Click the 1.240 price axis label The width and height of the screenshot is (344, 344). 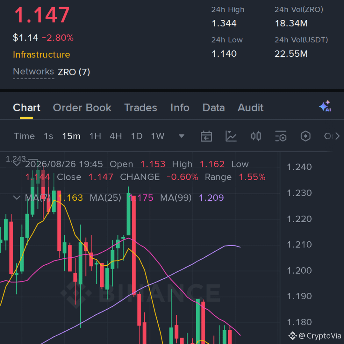[299, 167]
